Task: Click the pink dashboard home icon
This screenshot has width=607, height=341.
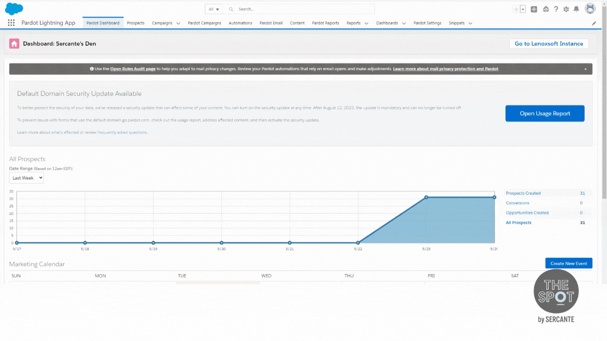Action: 14,44
